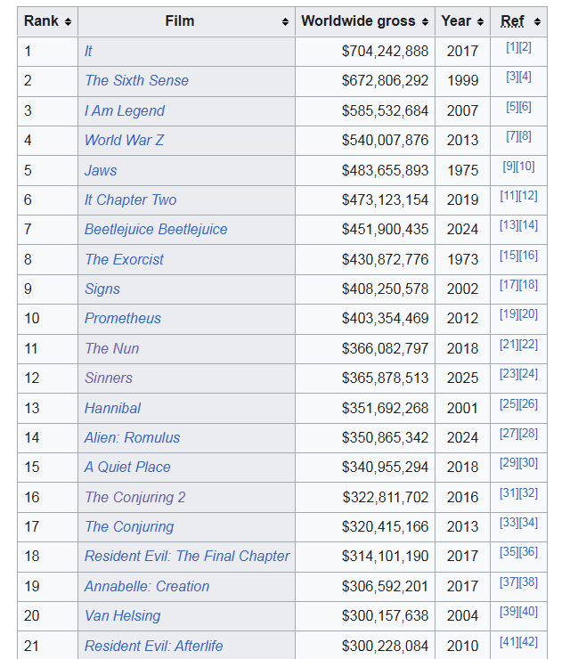Open the Alien: Romulus link
The height and width of the screenshot is (659, 586).
click(132, 438)
